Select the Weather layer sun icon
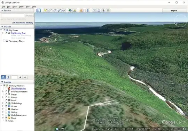Screen dimensions: 188x131 point(9,109)
